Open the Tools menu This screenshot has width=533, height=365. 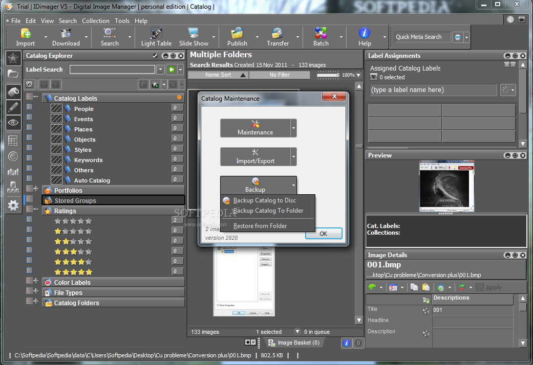pos(122,21)
